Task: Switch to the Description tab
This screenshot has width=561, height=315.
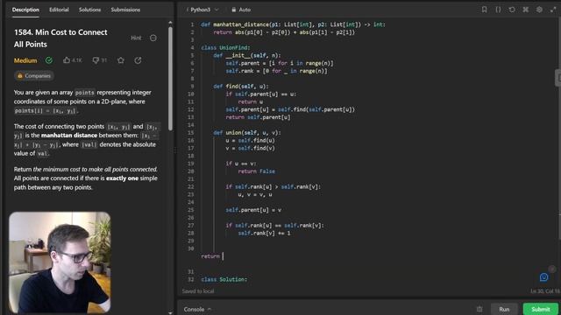Action: 25,10
